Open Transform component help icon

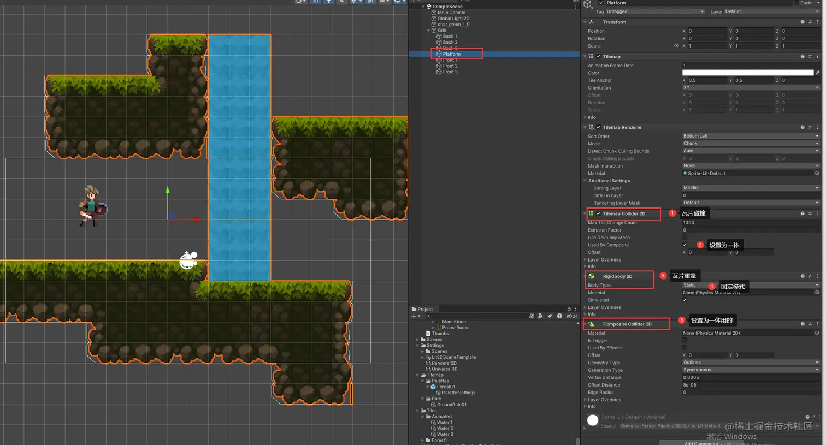click(803, 22)
